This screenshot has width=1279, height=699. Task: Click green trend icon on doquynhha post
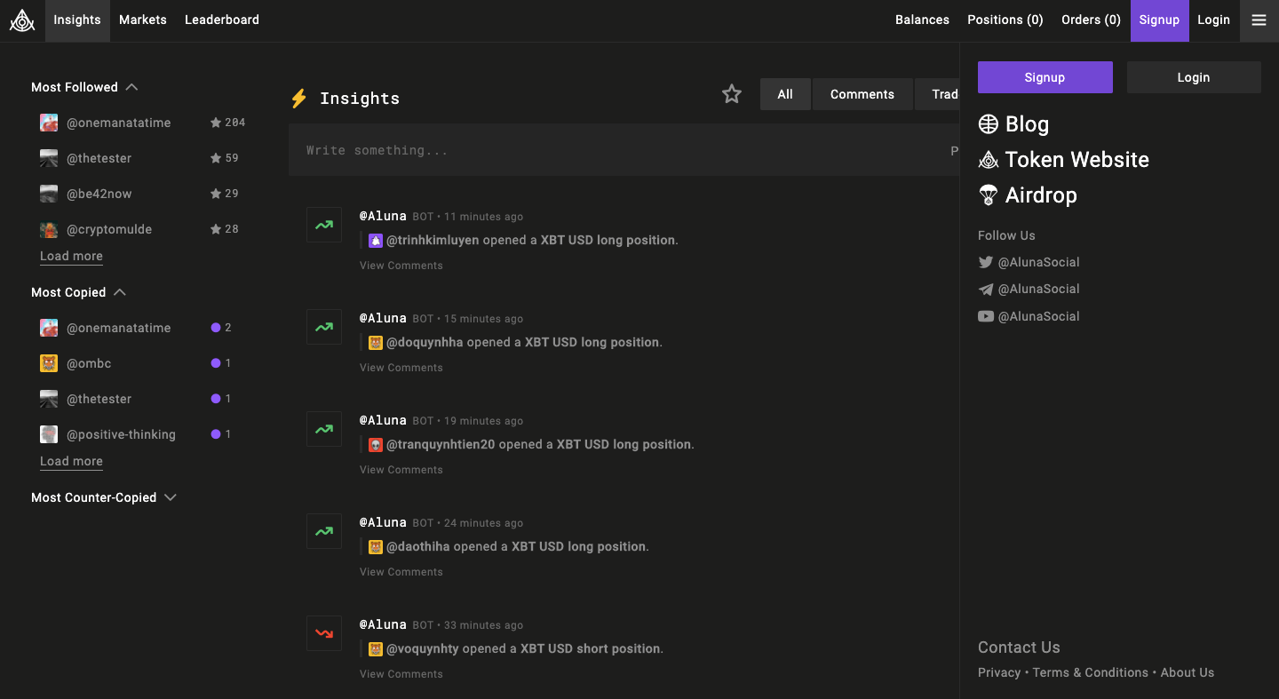324,328
